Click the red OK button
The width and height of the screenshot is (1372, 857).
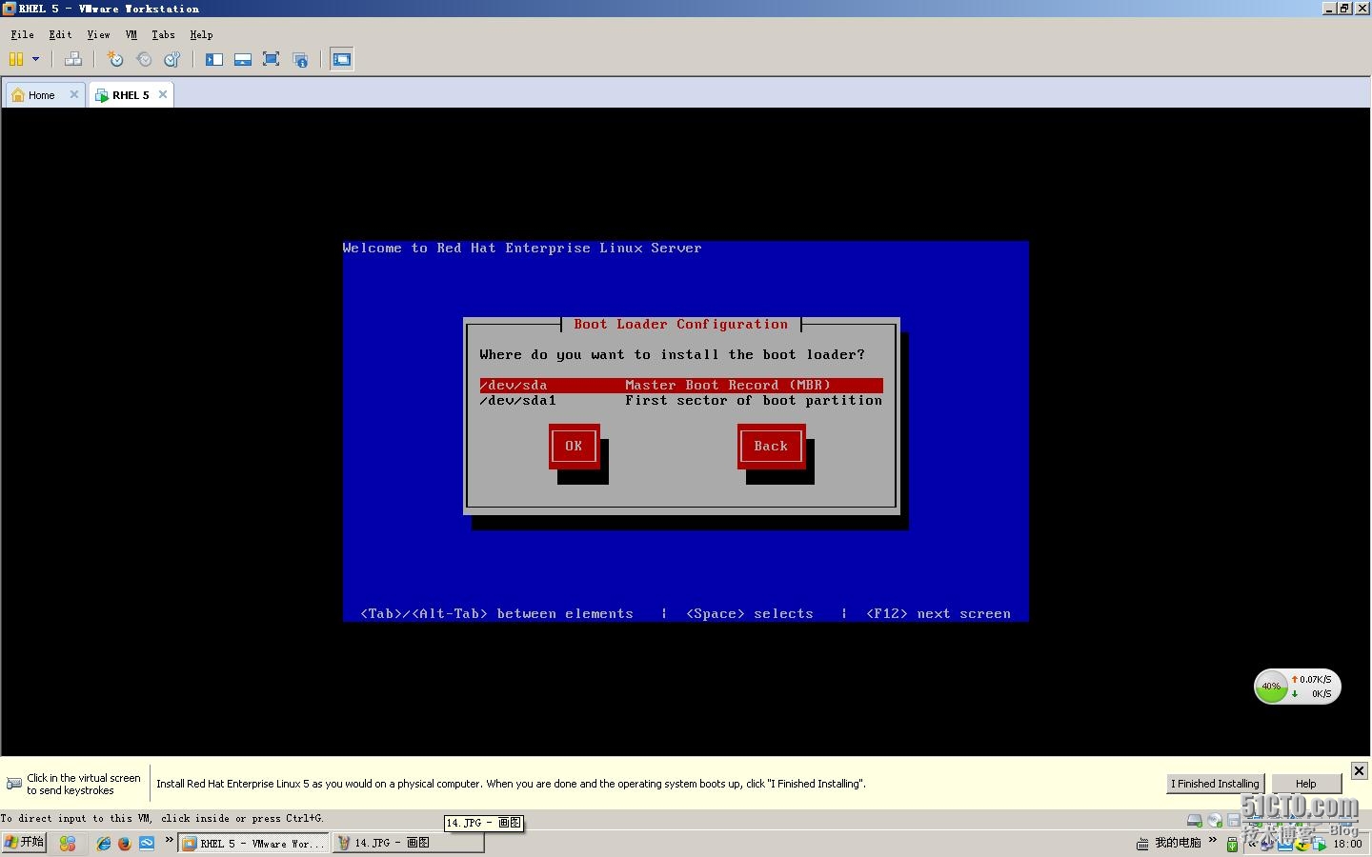pyautogui.click(x=574, y=446)
